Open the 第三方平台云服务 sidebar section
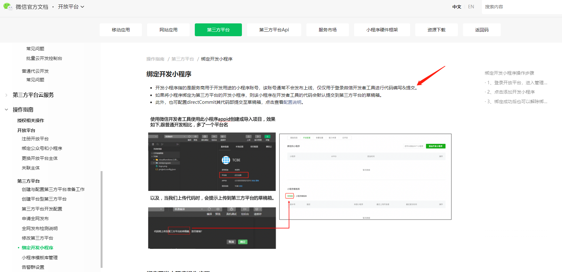This screenshot has height=272, width=562. 33,95
